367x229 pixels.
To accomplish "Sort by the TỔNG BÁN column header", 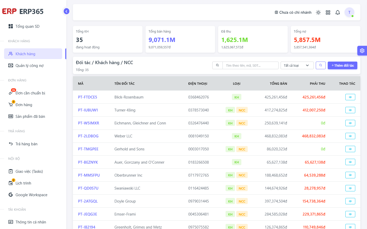I will point(278,83).
